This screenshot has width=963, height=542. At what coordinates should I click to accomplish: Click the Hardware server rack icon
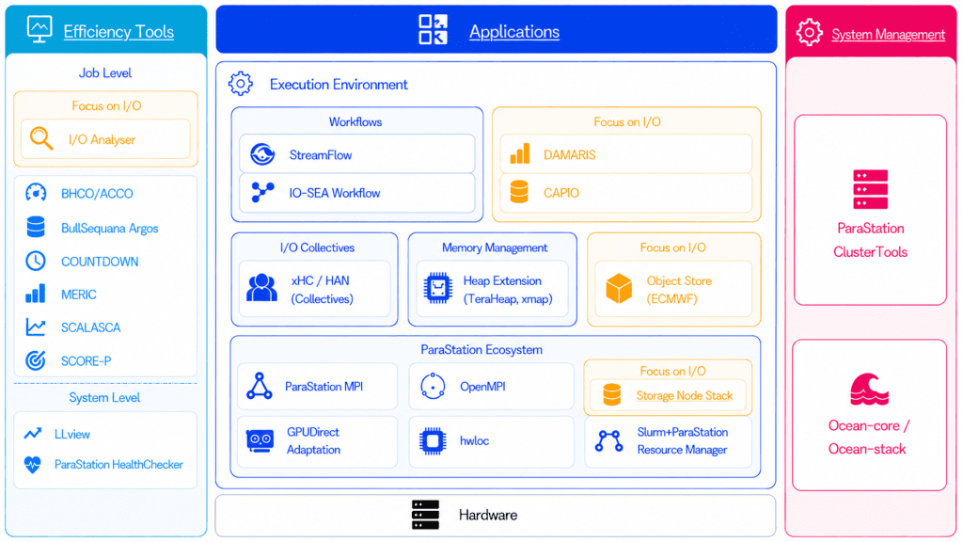tap(425, 515)
